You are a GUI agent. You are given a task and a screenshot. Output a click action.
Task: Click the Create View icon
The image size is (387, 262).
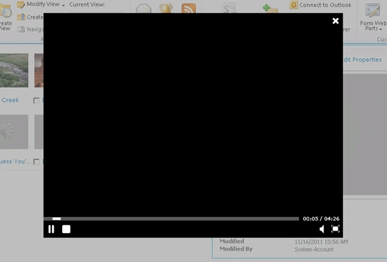tap(5, 11)
